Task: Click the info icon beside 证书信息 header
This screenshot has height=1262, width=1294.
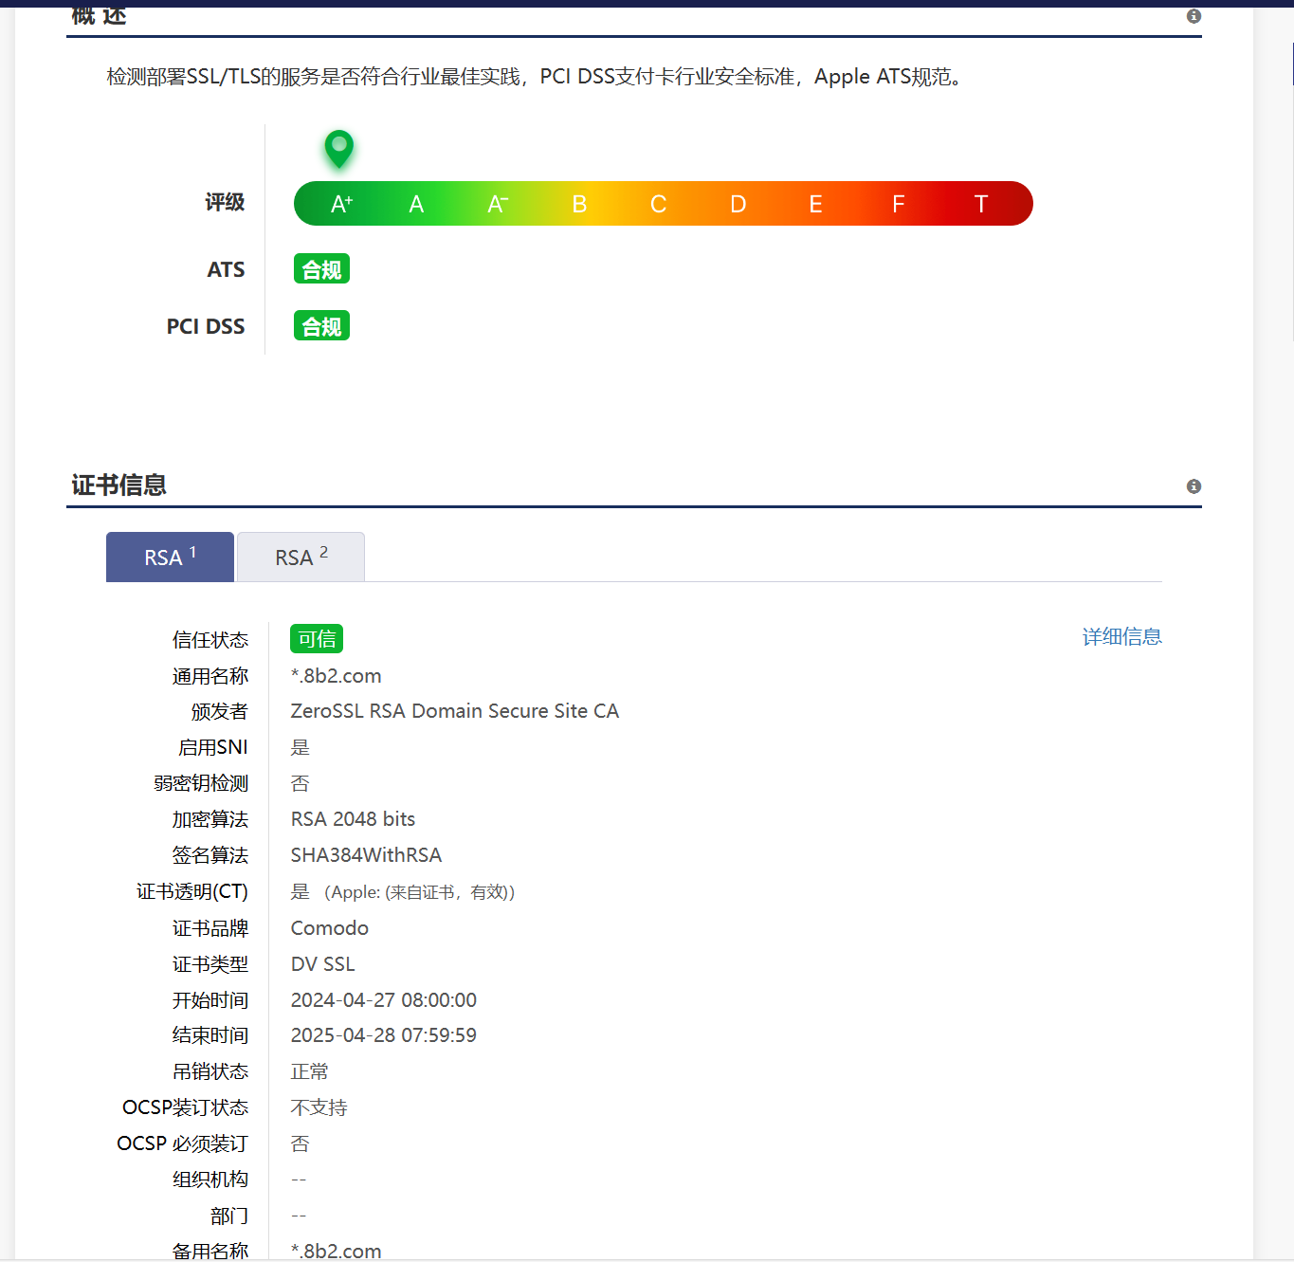Action: pos(1194,485)
